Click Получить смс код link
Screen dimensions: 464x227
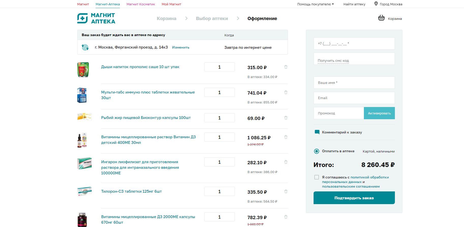pyautogui.click(x=333, y=60)
